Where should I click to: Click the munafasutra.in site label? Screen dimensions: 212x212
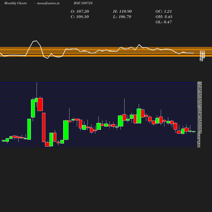[48, 3]
